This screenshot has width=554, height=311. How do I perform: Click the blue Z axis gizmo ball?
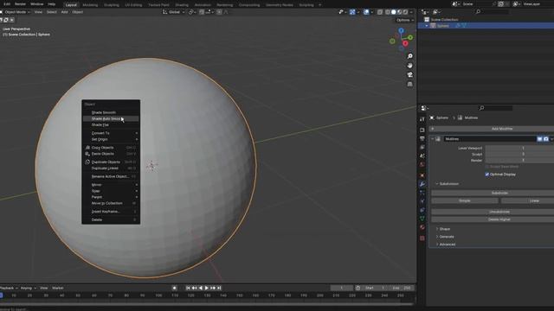pos(401,31)
